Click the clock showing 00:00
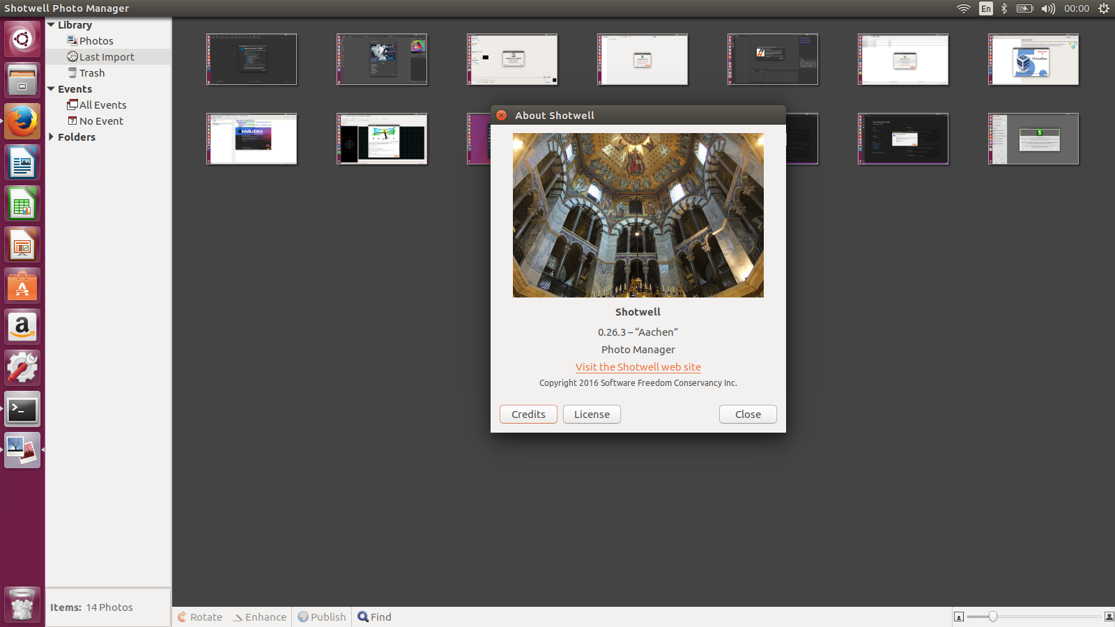The image size is (1115, 627). [x=1077, y=8]
